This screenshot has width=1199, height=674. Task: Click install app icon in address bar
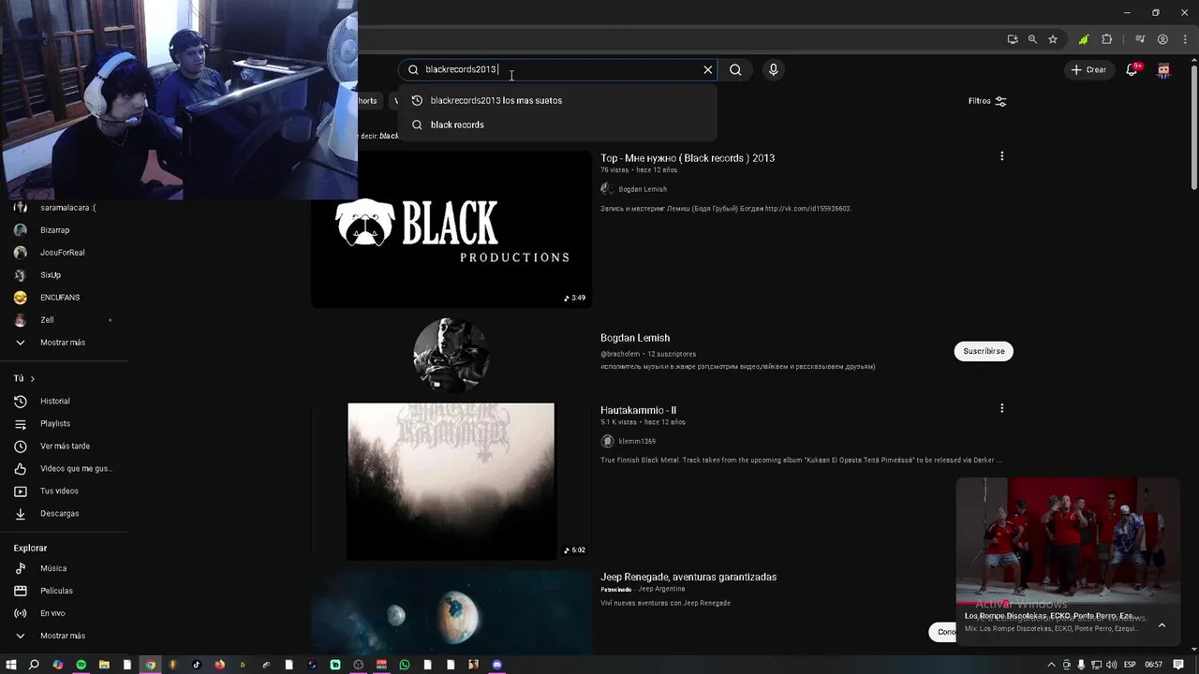coord(1013,39)
